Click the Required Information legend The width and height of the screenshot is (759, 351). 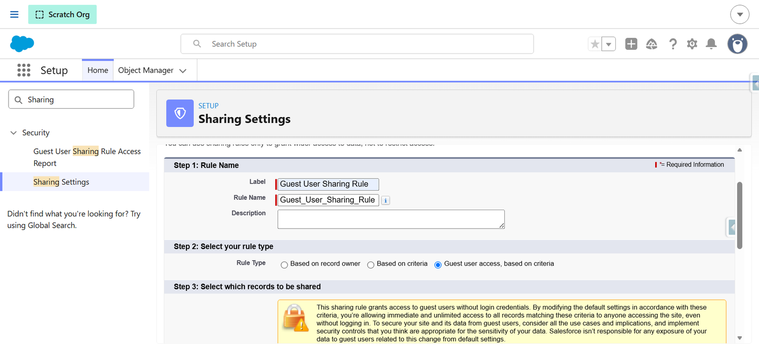pos(689,165)
